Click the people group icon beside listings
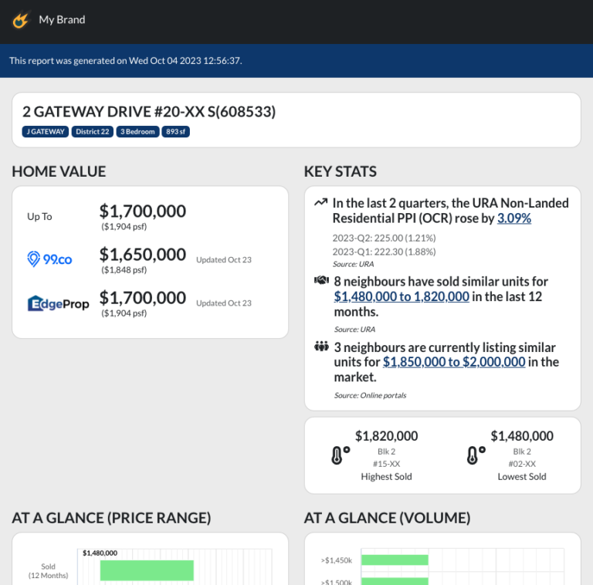This screenshot has width=593, height=585. point(321,347)
